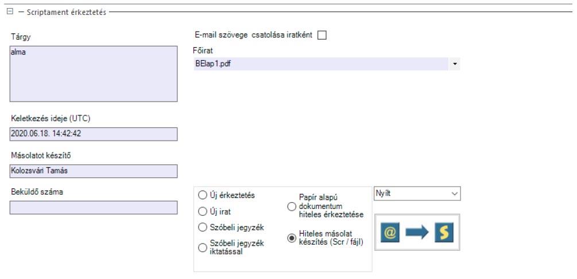Click the Másolatot készítő field

(94, 171)
